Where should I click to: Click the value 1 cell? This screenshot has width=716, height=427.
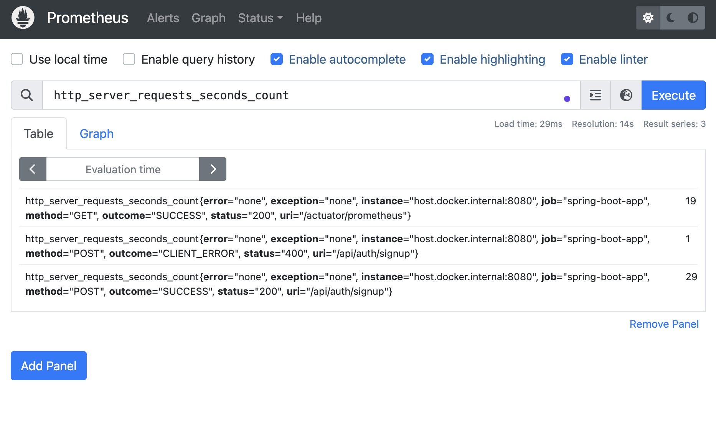[688, 239]
